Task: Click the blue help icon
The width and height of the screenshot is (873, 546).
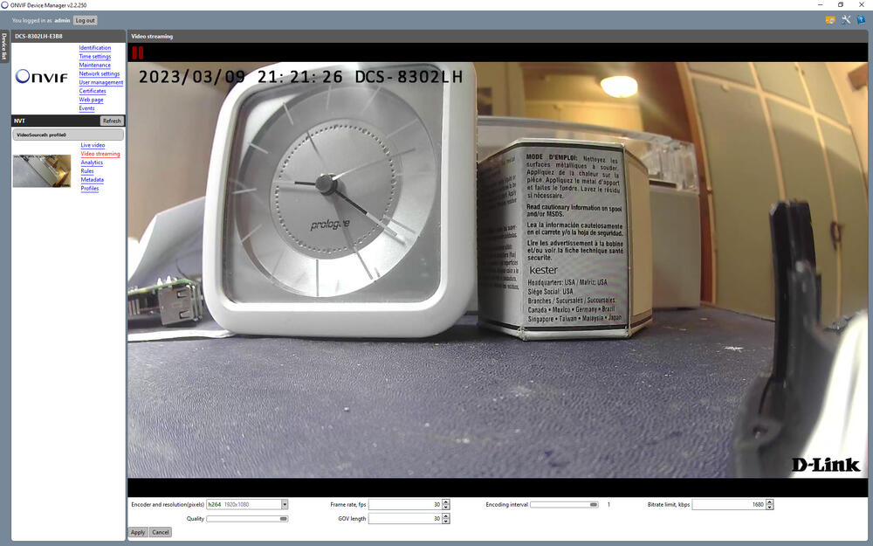Action: point(861,20)
